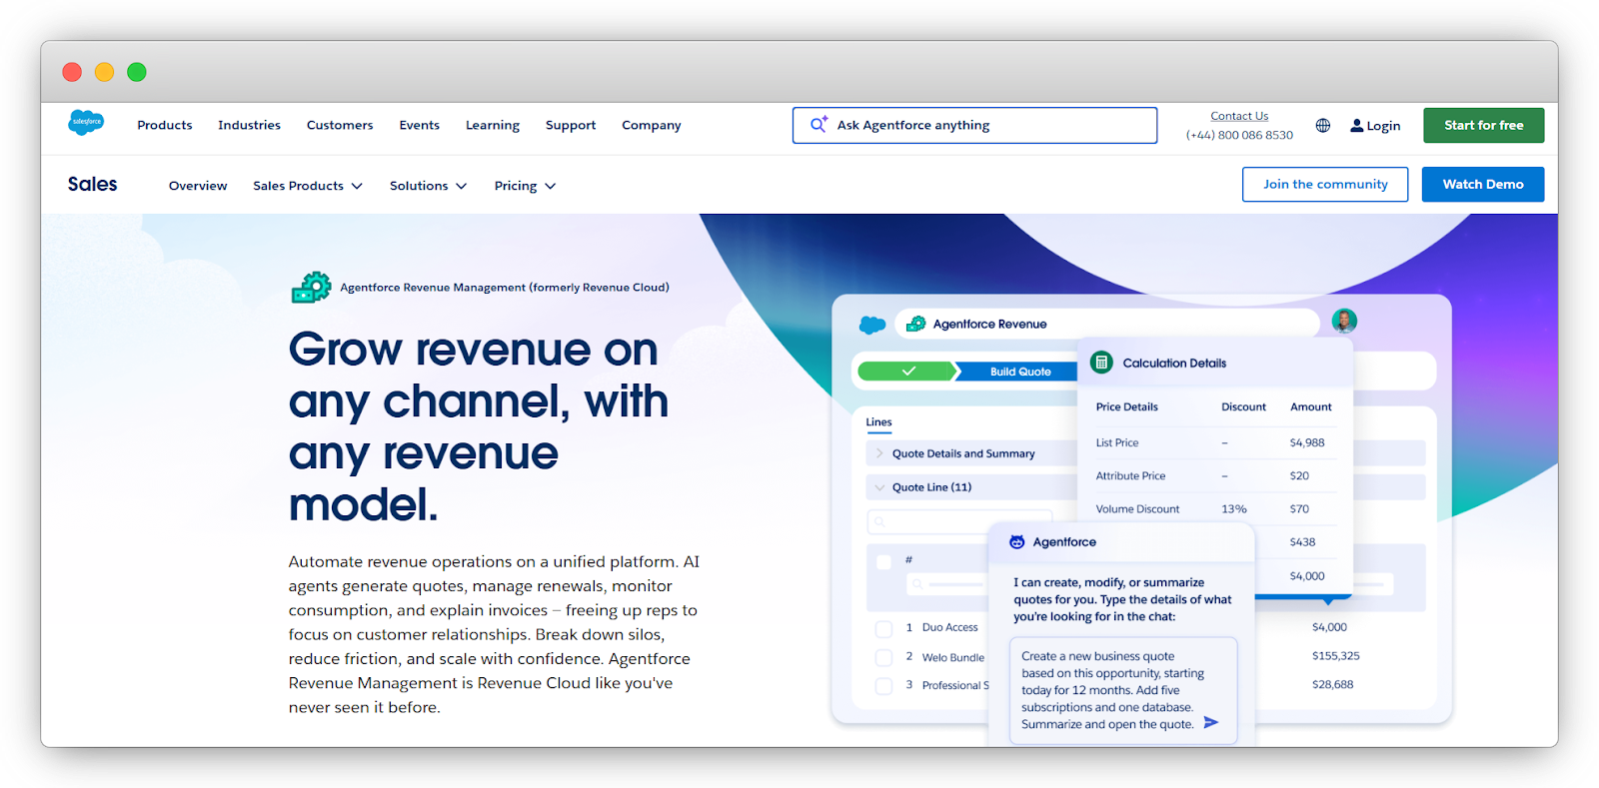
Task: Click the send arrow in chat
Action: [1210, 722]
